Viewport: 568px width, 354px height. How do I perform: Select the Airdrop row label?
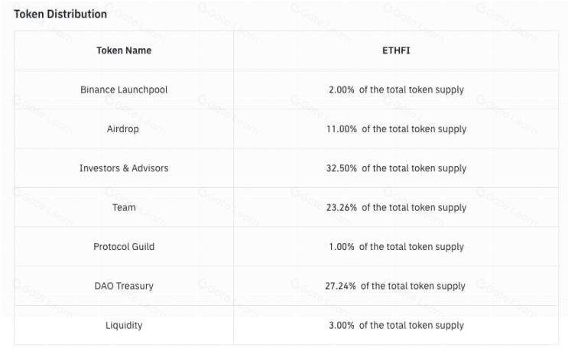point(123,129)
